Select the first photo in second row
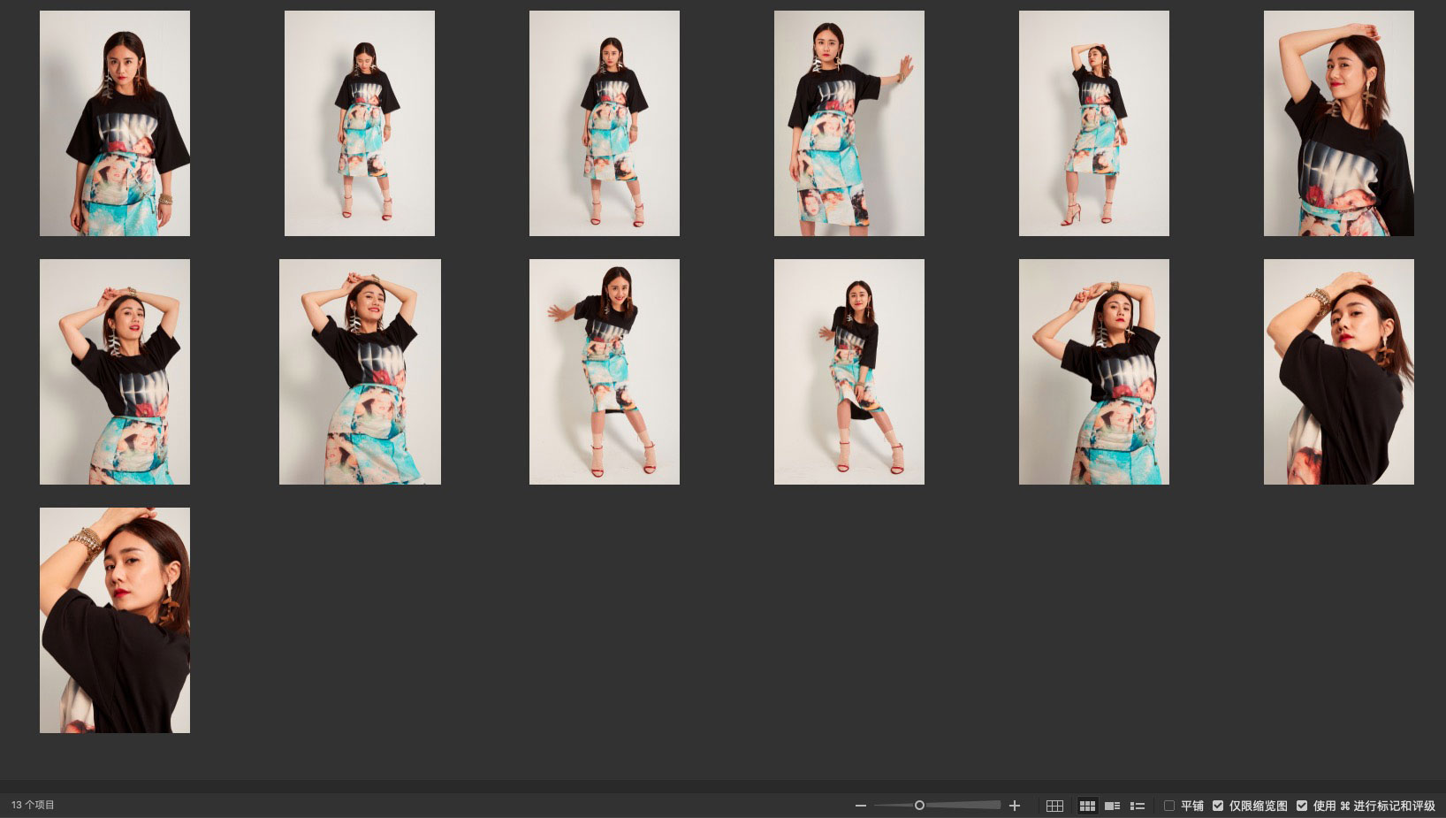The image size is (1446, 818). (115, 371)
